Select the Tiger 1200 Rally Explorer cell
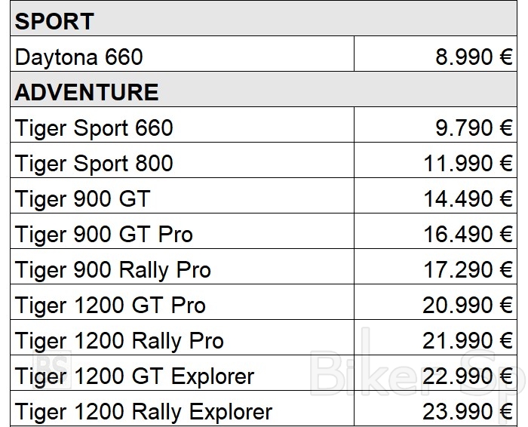Viewport: 528px width, 427px height. click(x=143, y=412)
